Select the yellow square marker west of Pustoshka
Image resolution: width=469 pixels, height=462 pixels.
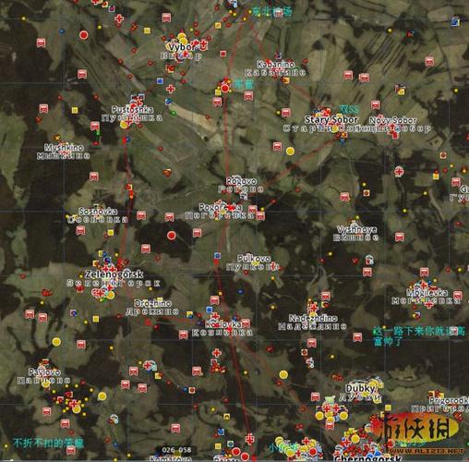point(75,110)
